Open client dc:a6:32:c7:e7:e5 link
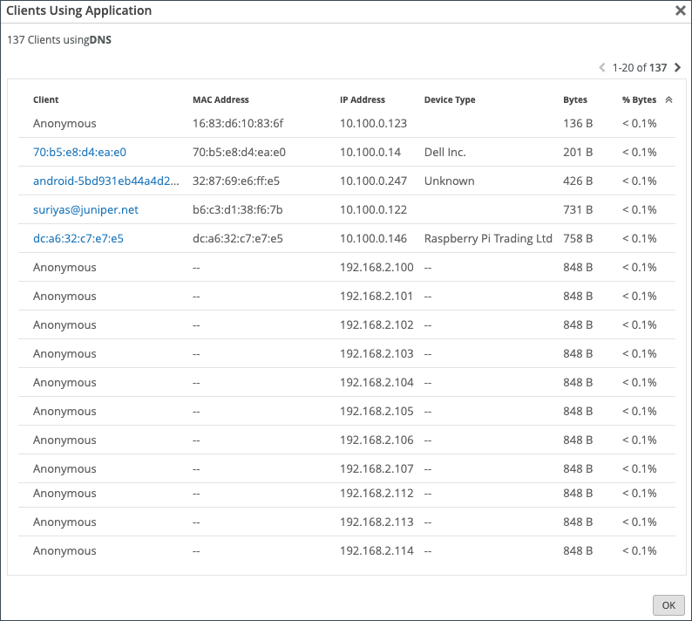This screenshot has height=621, width=692. [x=79, y=238]
